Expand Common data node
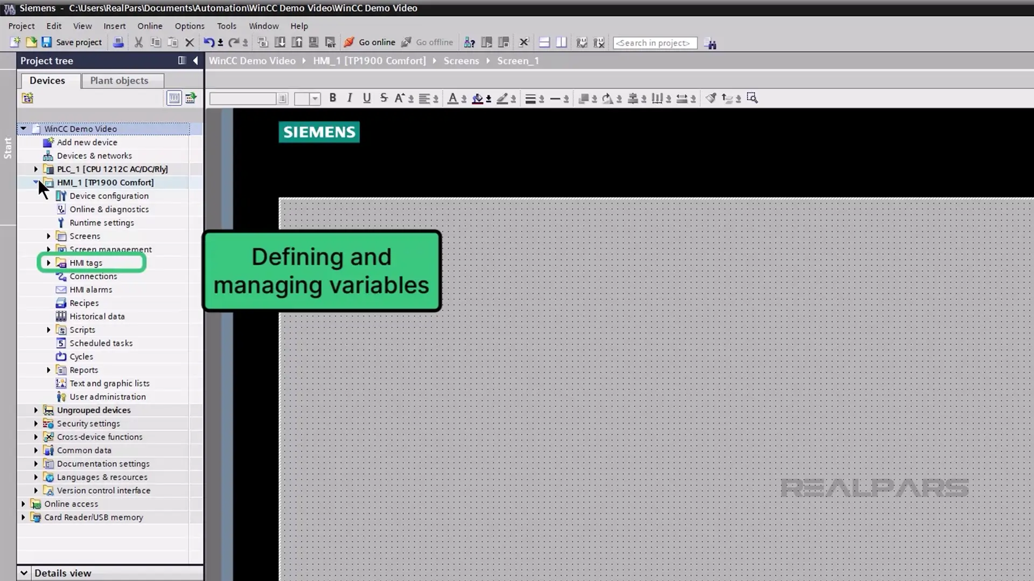This screenshot has width=1034, height=581. (x=36, y=450)
